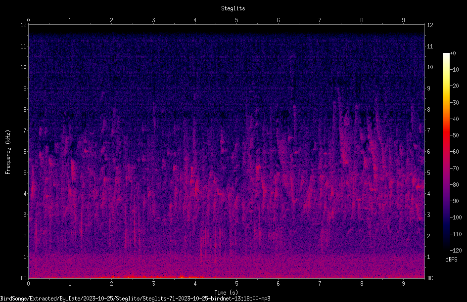
Task: Click the 7 second tick on the bottom axis
Action: click(320, 284)
